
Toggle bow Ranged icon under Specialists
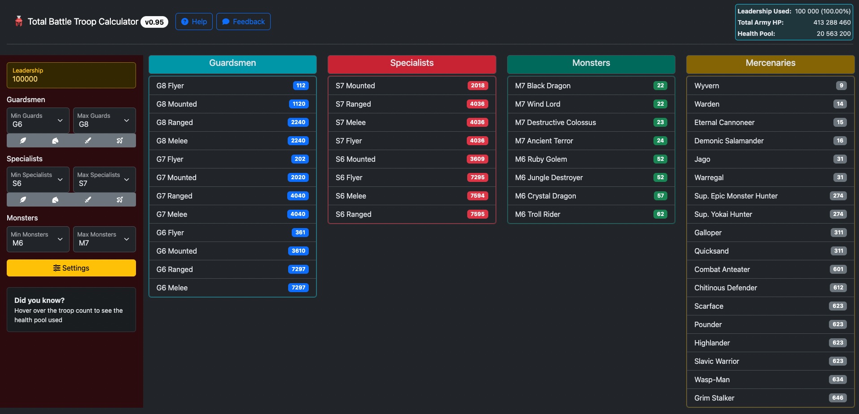120,200
